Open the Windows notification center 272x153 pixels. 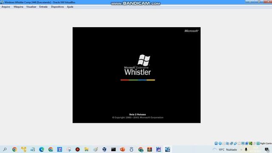click(267, 150)
